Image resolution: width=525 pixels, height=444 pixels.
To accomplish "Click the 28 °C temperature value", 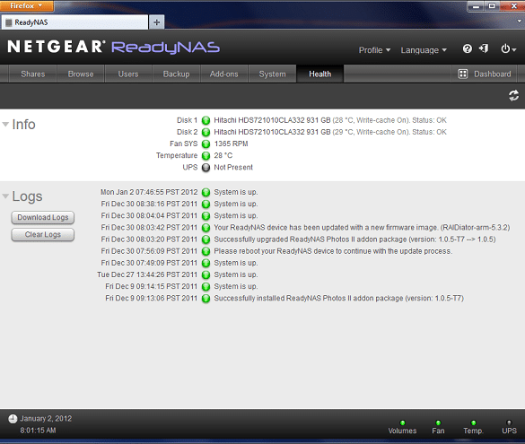I will pyautogui.click(x=223, y=155).
